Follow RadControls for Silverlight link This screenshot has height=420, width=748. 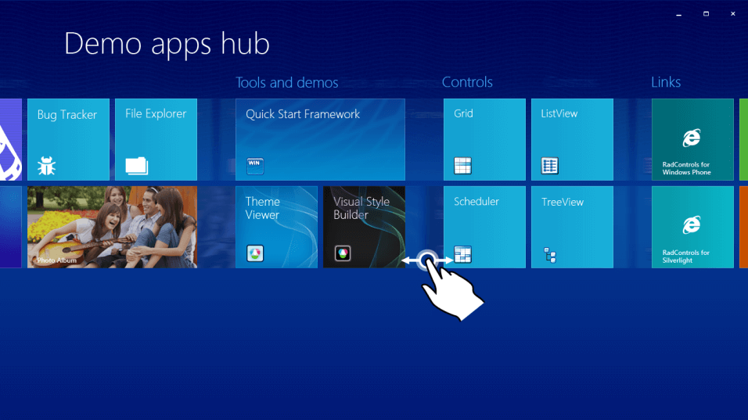pos(692,227)
